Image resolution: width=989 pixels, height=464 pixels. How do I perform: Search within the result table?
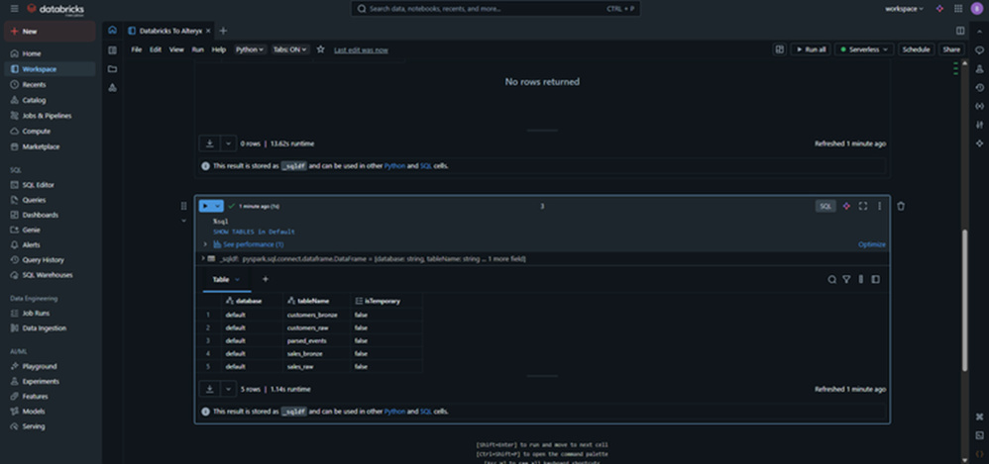832,280
